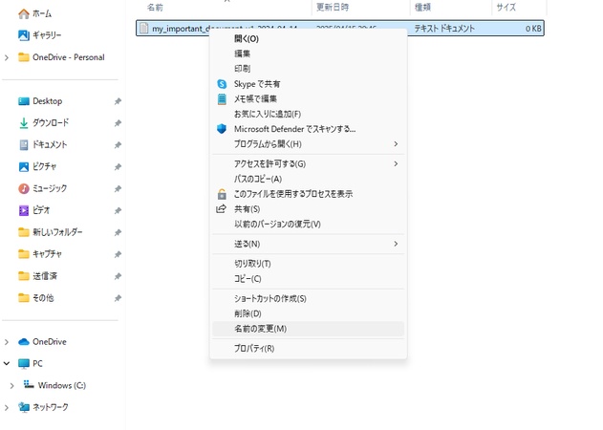The image size is (603, 430).
Task: Open OneDrive - Personal folder
Action: click(69, 57)
